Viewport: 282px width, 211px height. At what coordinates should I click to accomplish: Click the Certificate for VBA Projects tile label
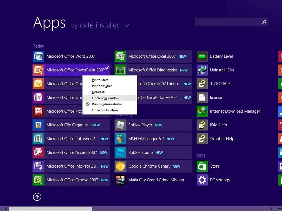159,98
